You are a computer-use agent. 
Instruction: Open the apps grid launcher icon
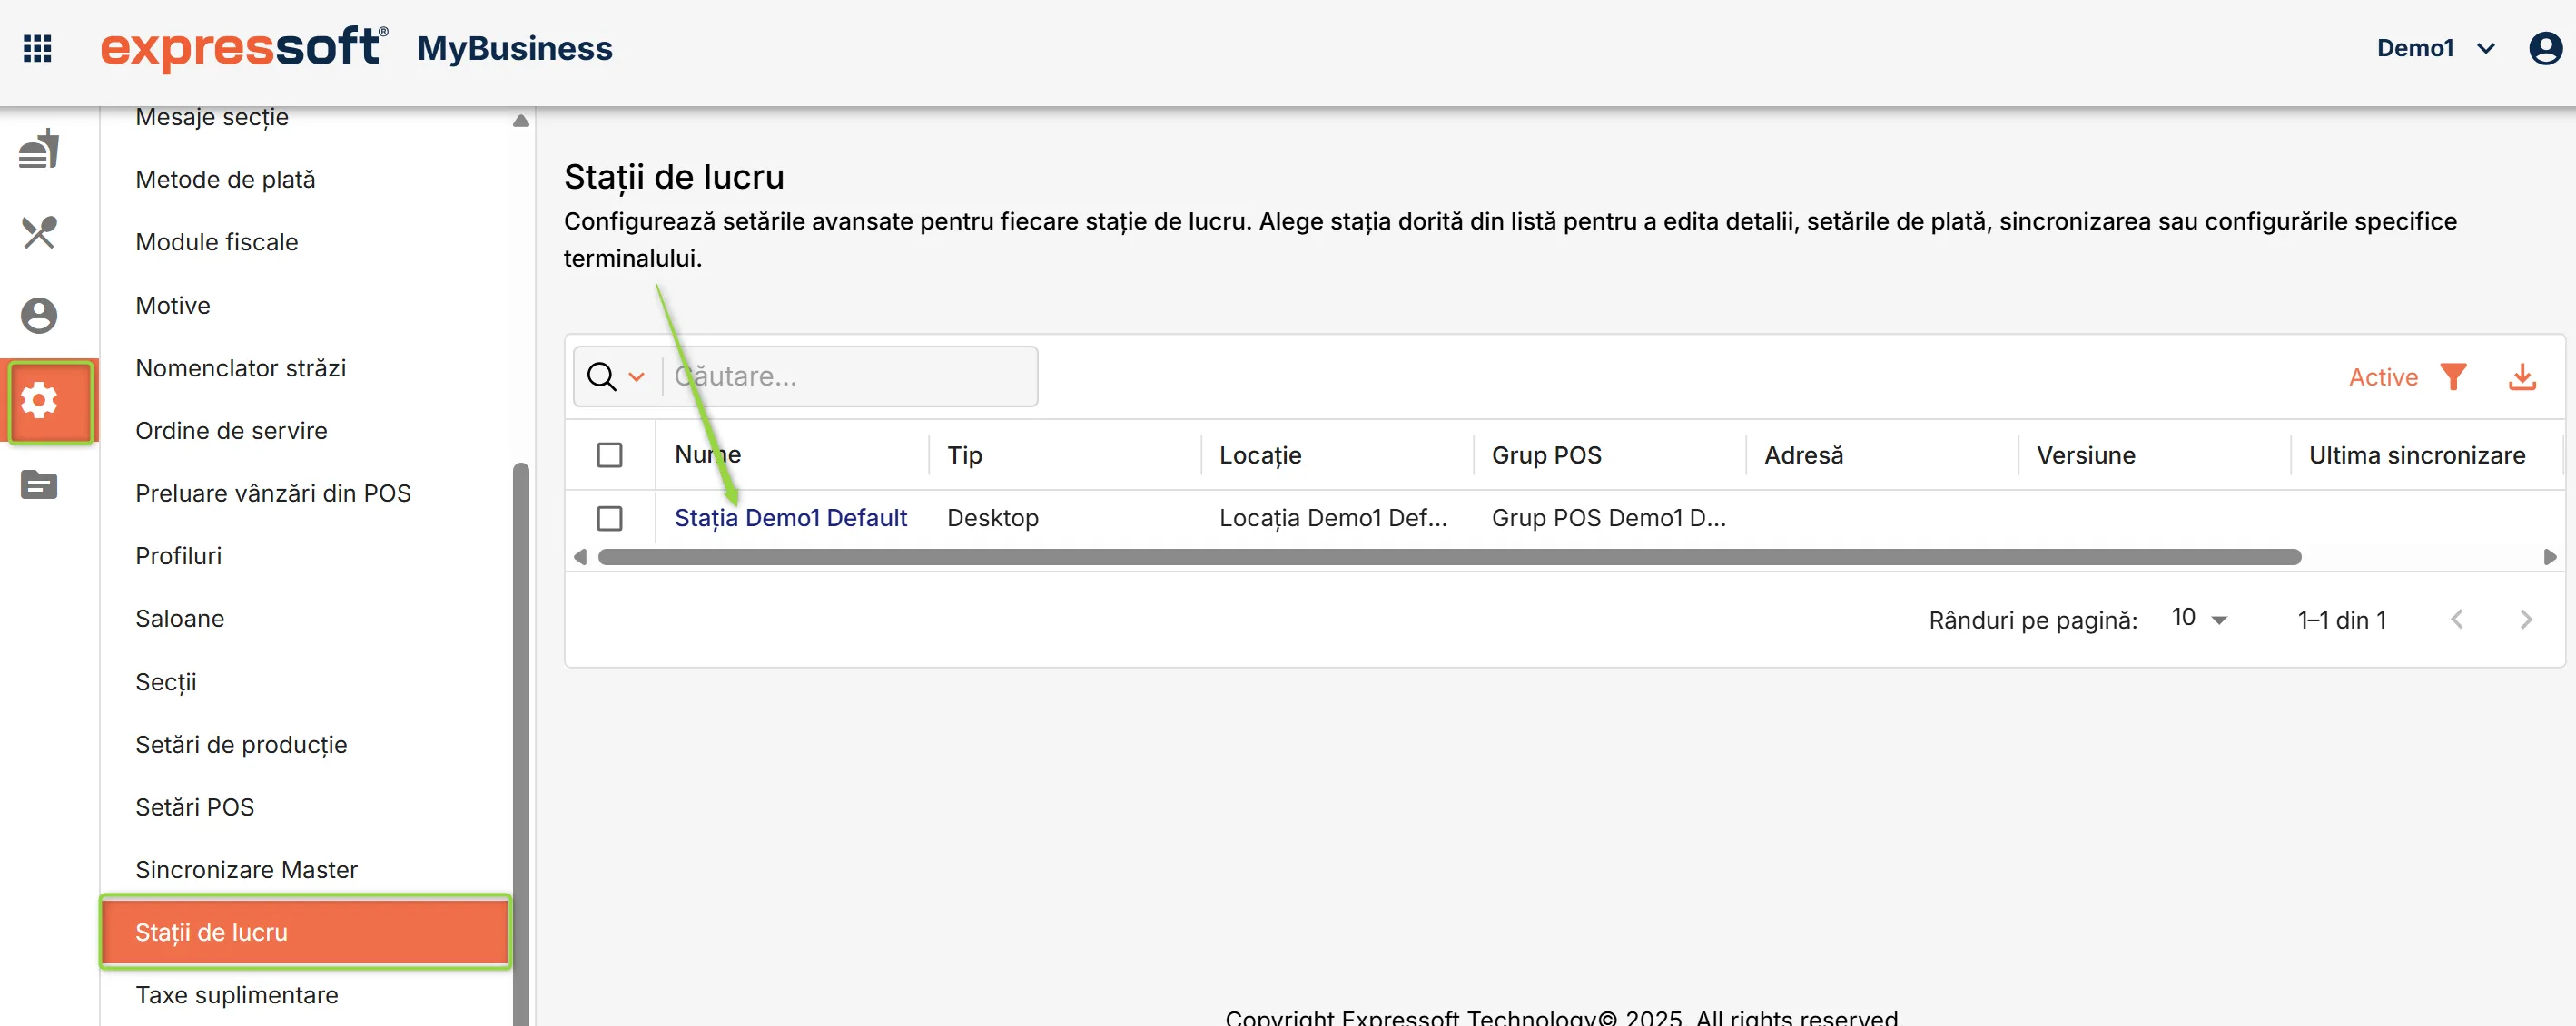[x=37, y=48]
